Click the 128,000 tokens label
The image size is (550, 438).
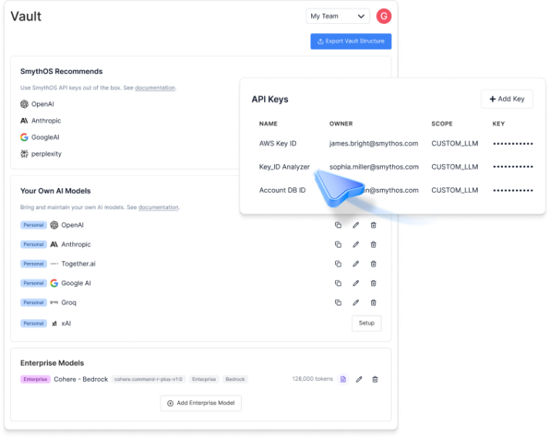pos(312,379)
